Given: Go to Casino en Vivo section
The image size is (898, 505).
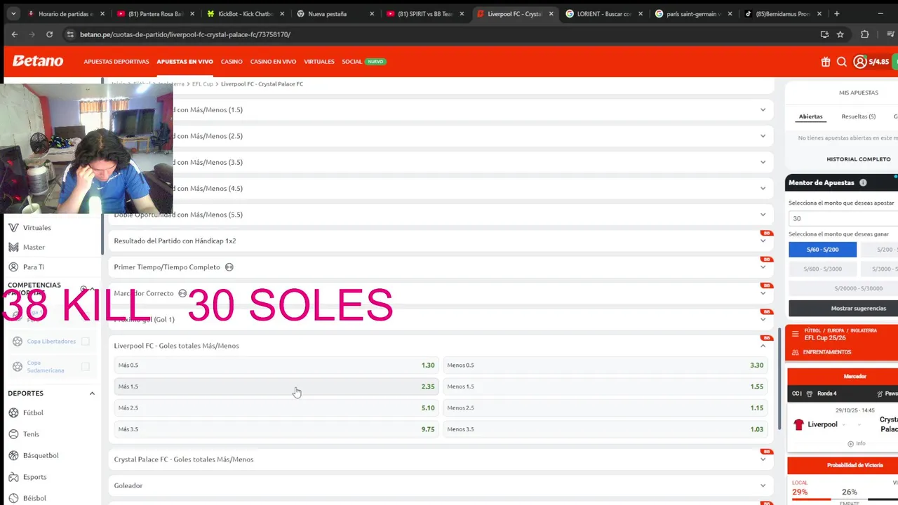Looking at the screenshot, I should [x=273, y=62].
